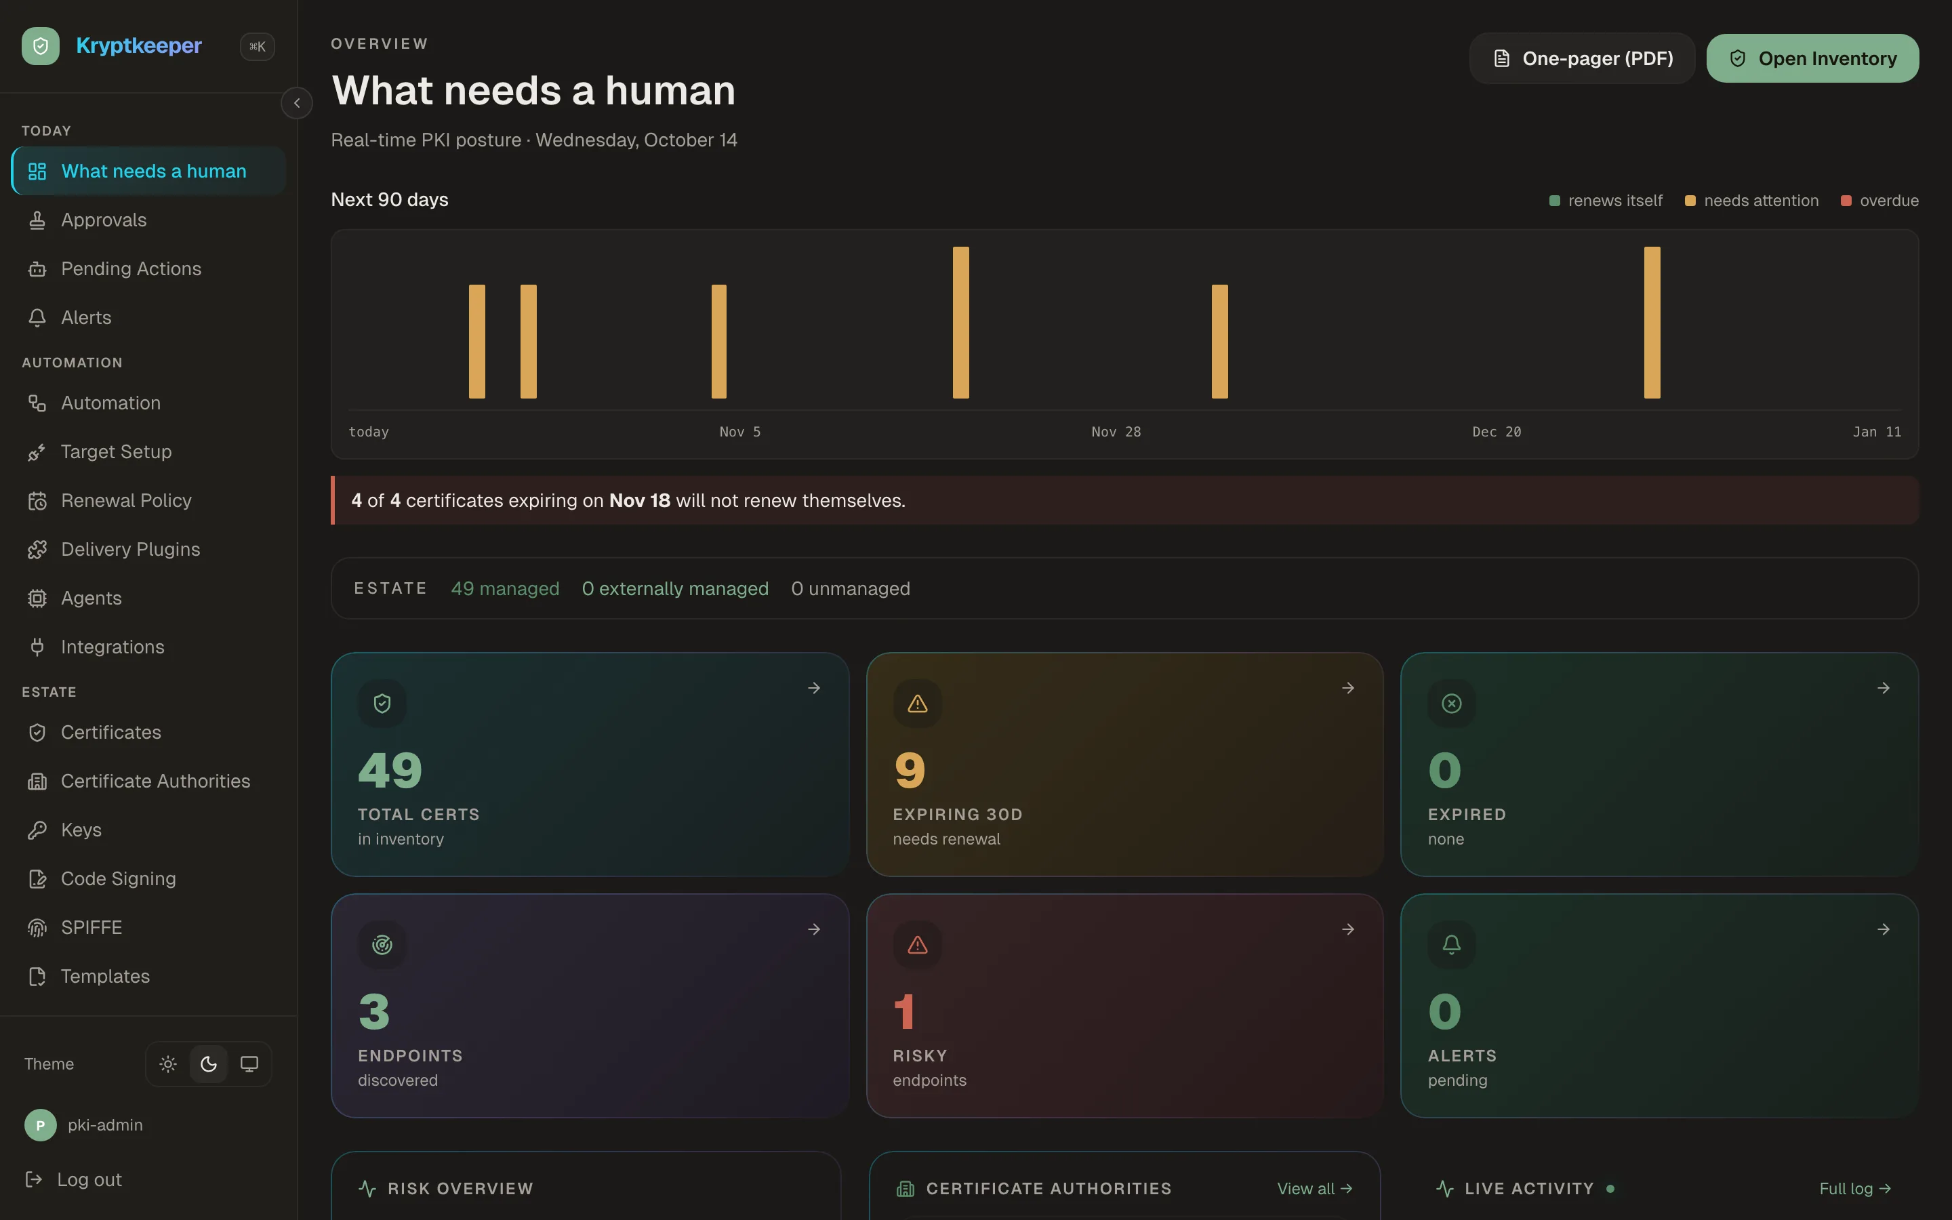Viewport: 1952px width, 1220px height.
Task: Click the Agents chip icon
Action: (x=37, y=598)
